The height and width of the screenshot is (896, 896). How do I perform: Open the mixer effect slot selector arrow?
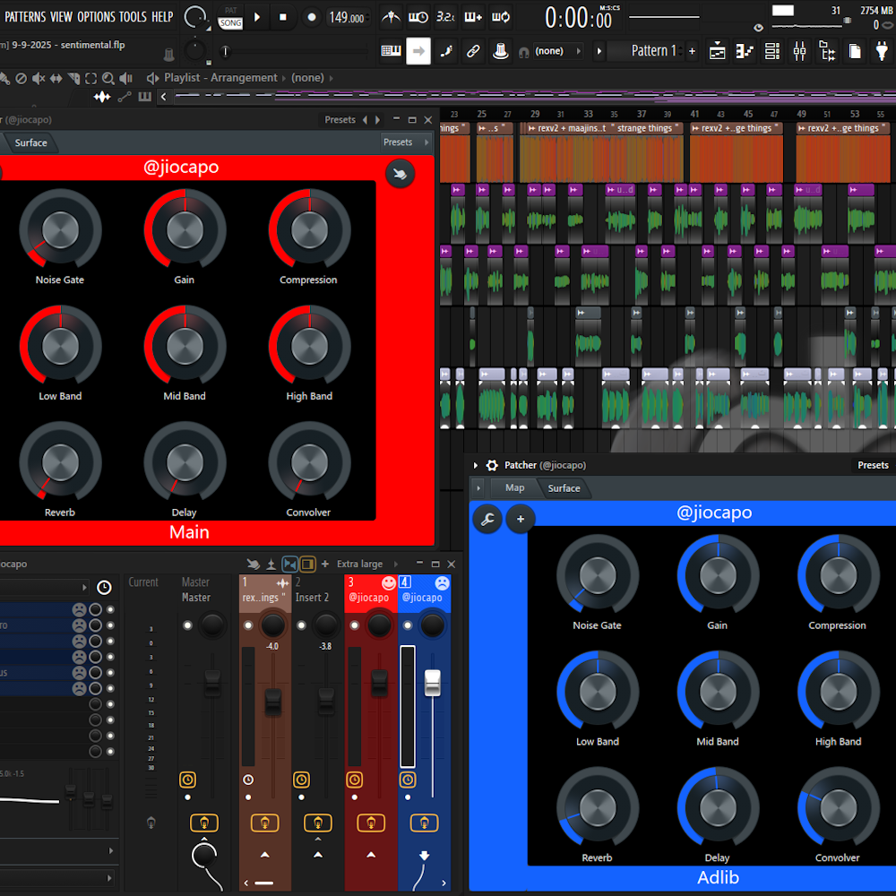[x=84, y=588]
